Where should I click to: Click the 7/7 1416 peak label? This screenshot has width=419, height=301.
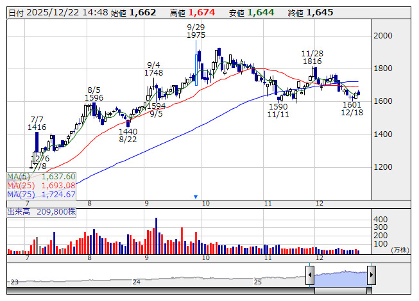coord(37,123)
